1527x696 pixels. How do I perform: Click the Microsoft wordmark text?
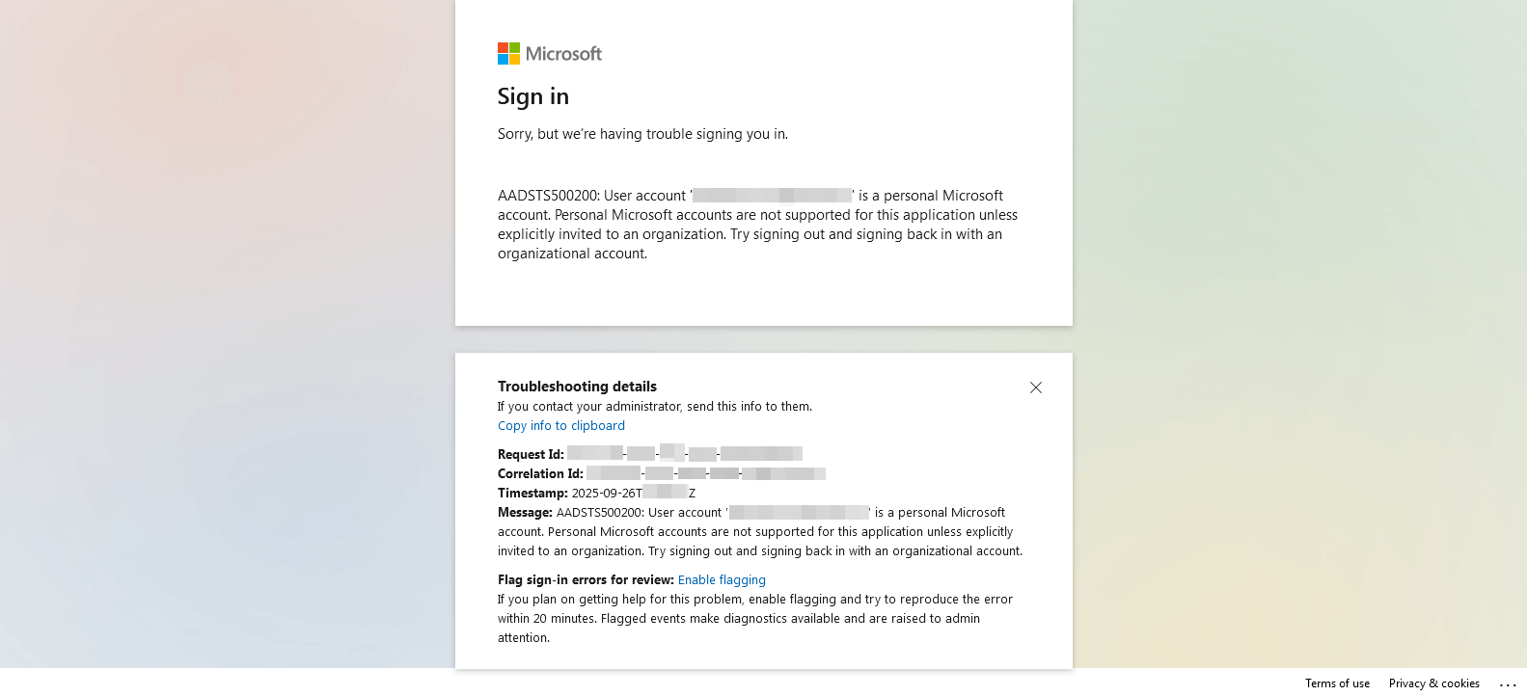coord(563,54)
